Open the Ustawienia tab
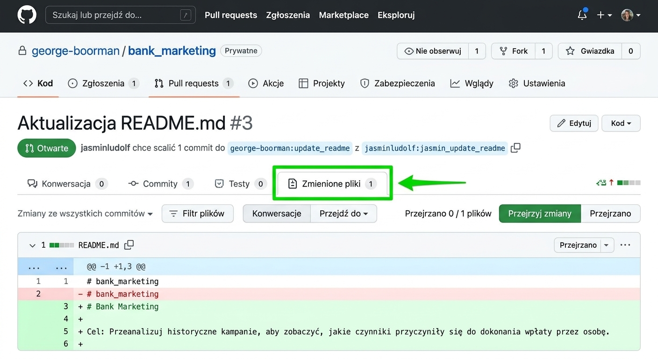Viewport: 658px width, 359px height. point(537,83)
